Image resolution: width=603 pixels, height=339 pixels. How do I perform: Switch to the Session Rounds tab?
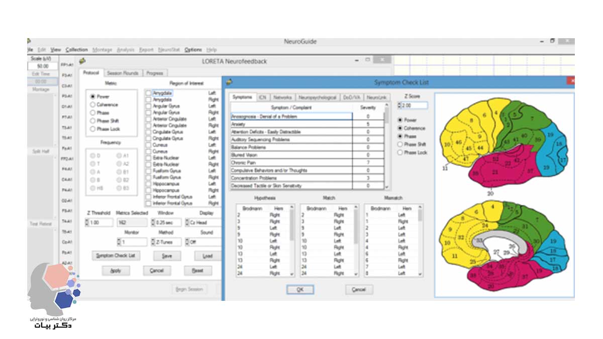point(123,73)
